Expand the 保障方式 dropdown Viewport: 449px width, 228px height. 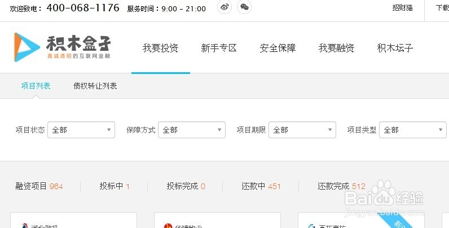click(x=192, y=130)
